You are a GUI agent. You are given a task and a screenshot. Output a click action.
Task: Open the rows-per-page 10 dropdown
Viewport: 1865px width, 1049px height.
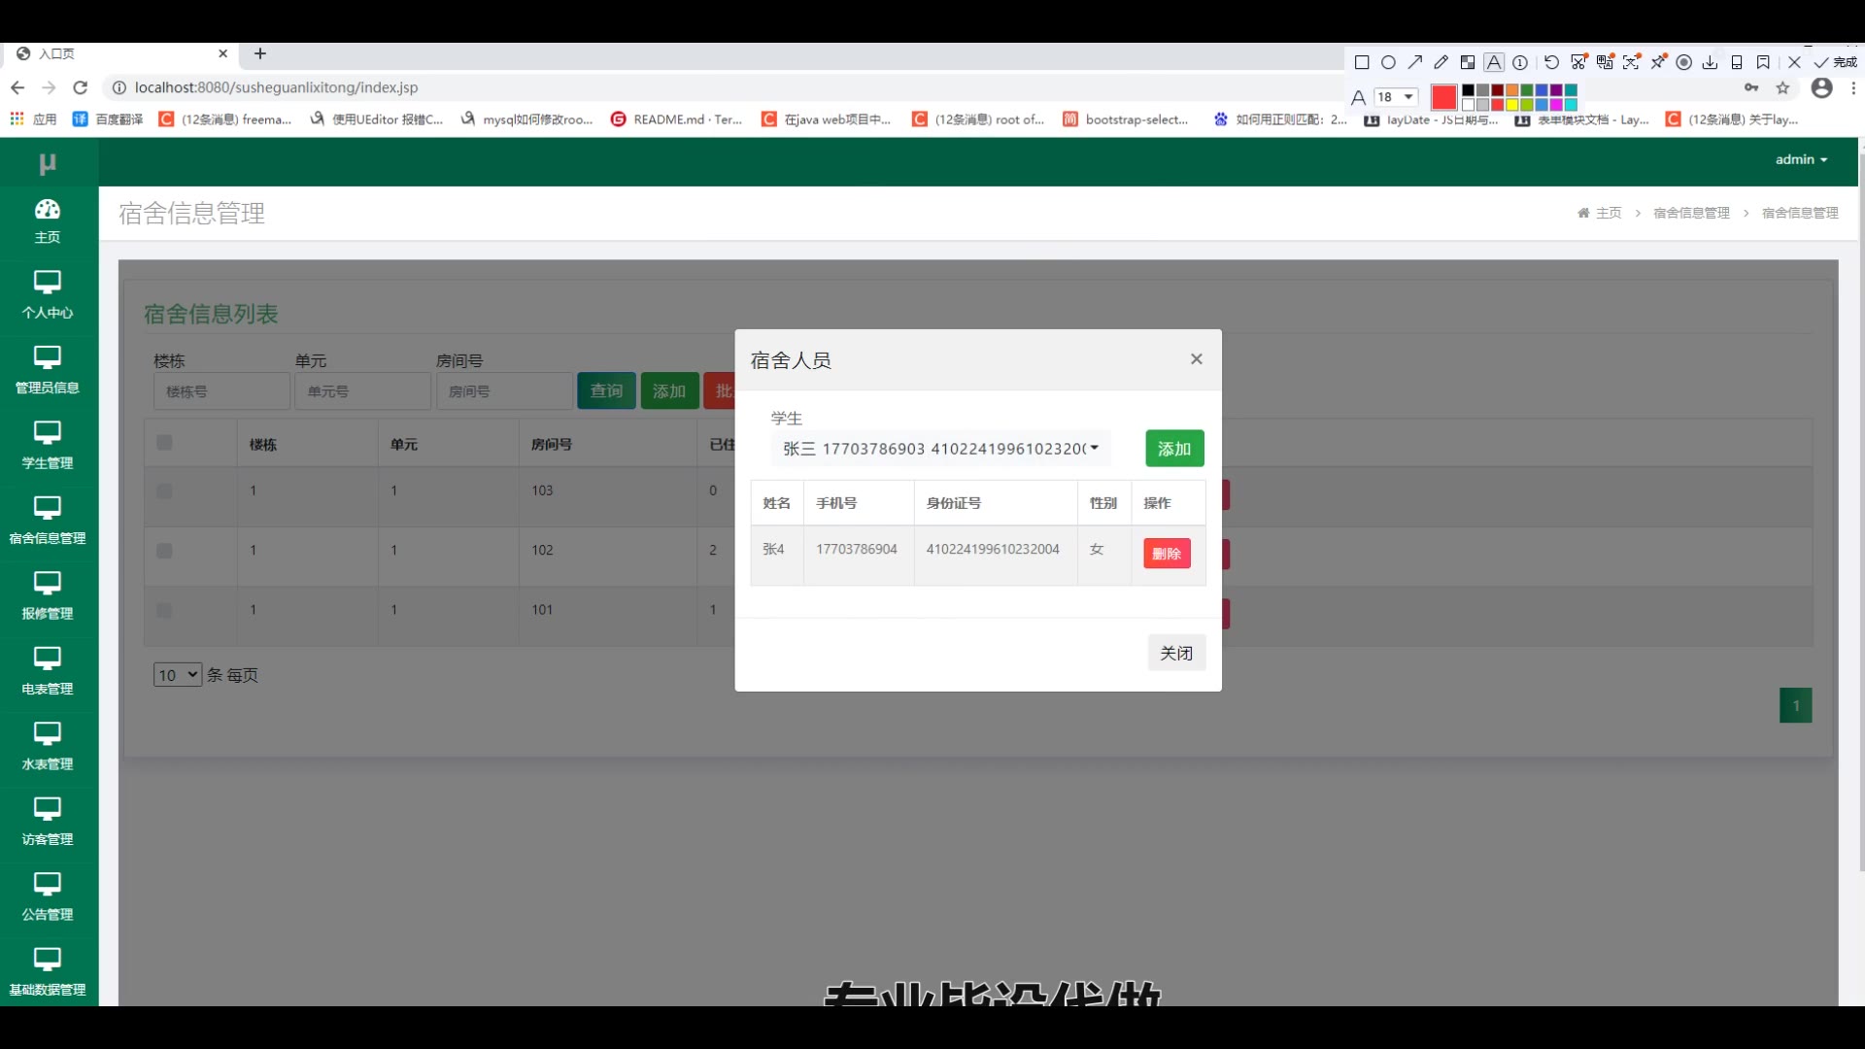tap(177, 675)
